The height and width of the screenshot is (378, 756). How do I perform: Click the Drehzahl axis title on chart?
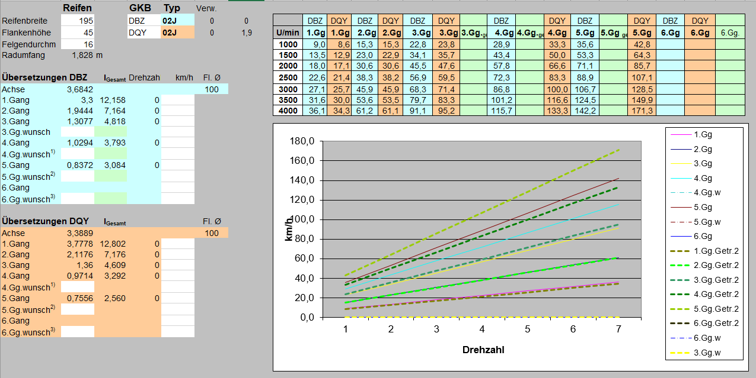(x=483, y=350)
